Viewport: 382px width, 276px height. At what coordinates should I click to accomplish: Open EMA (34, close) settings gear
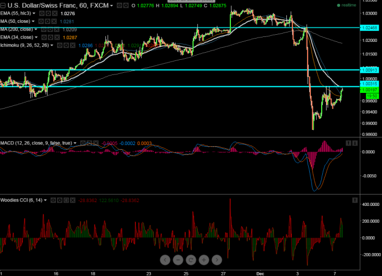pyautogui.click(x=51, y=37)
